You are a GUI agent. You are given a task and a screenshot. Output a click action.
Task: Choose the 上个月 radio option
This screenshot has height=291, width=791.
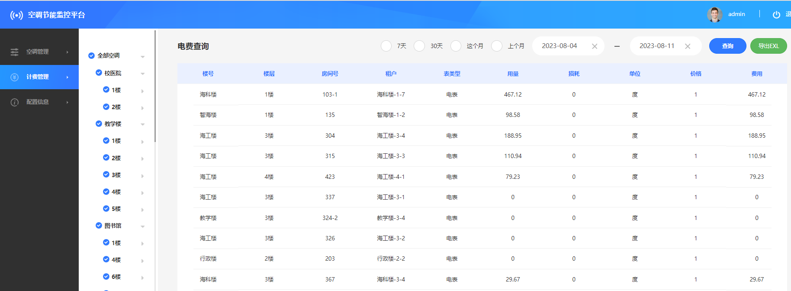tap(497, 46)
